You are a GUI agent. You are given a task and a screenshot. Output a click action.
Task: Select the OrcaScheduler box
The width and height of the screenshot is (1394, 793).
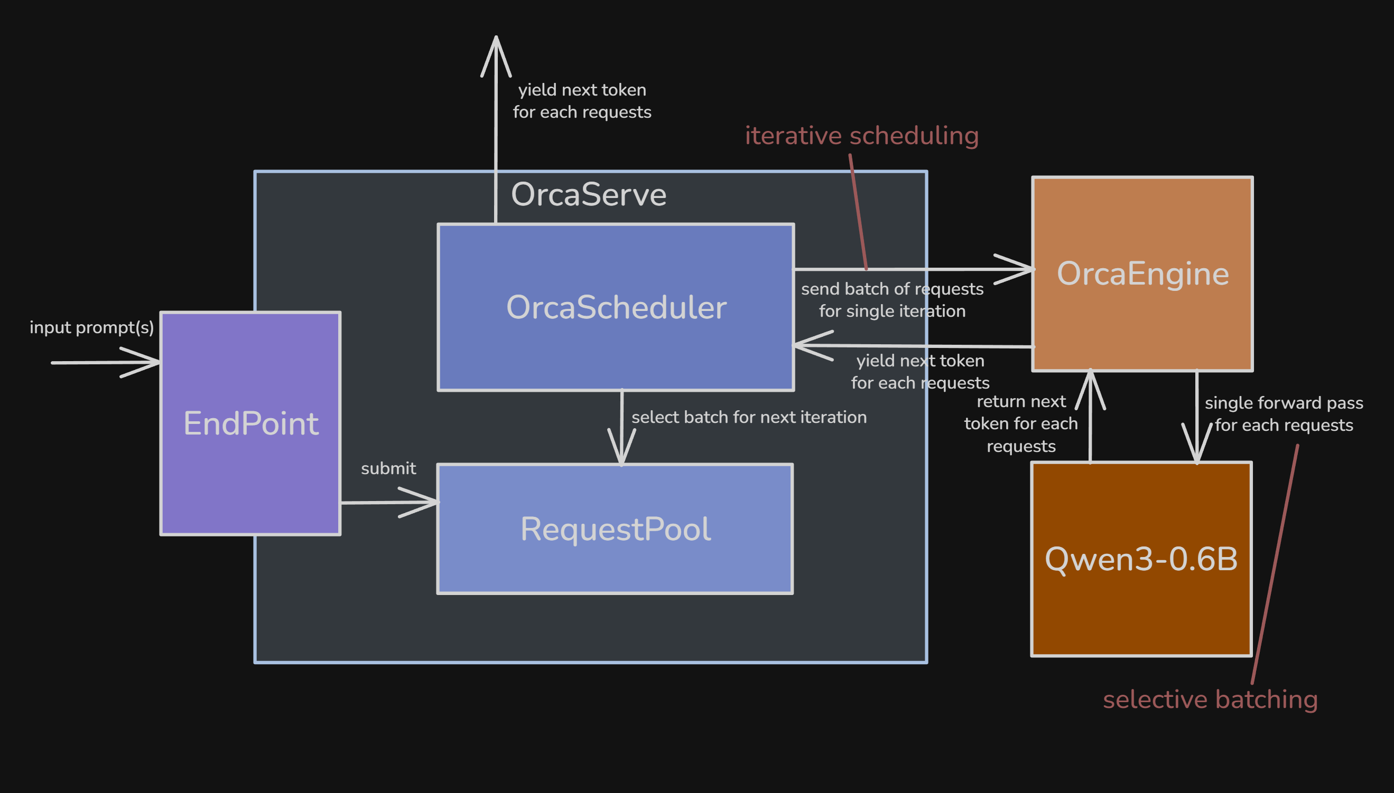pos(616,308)
